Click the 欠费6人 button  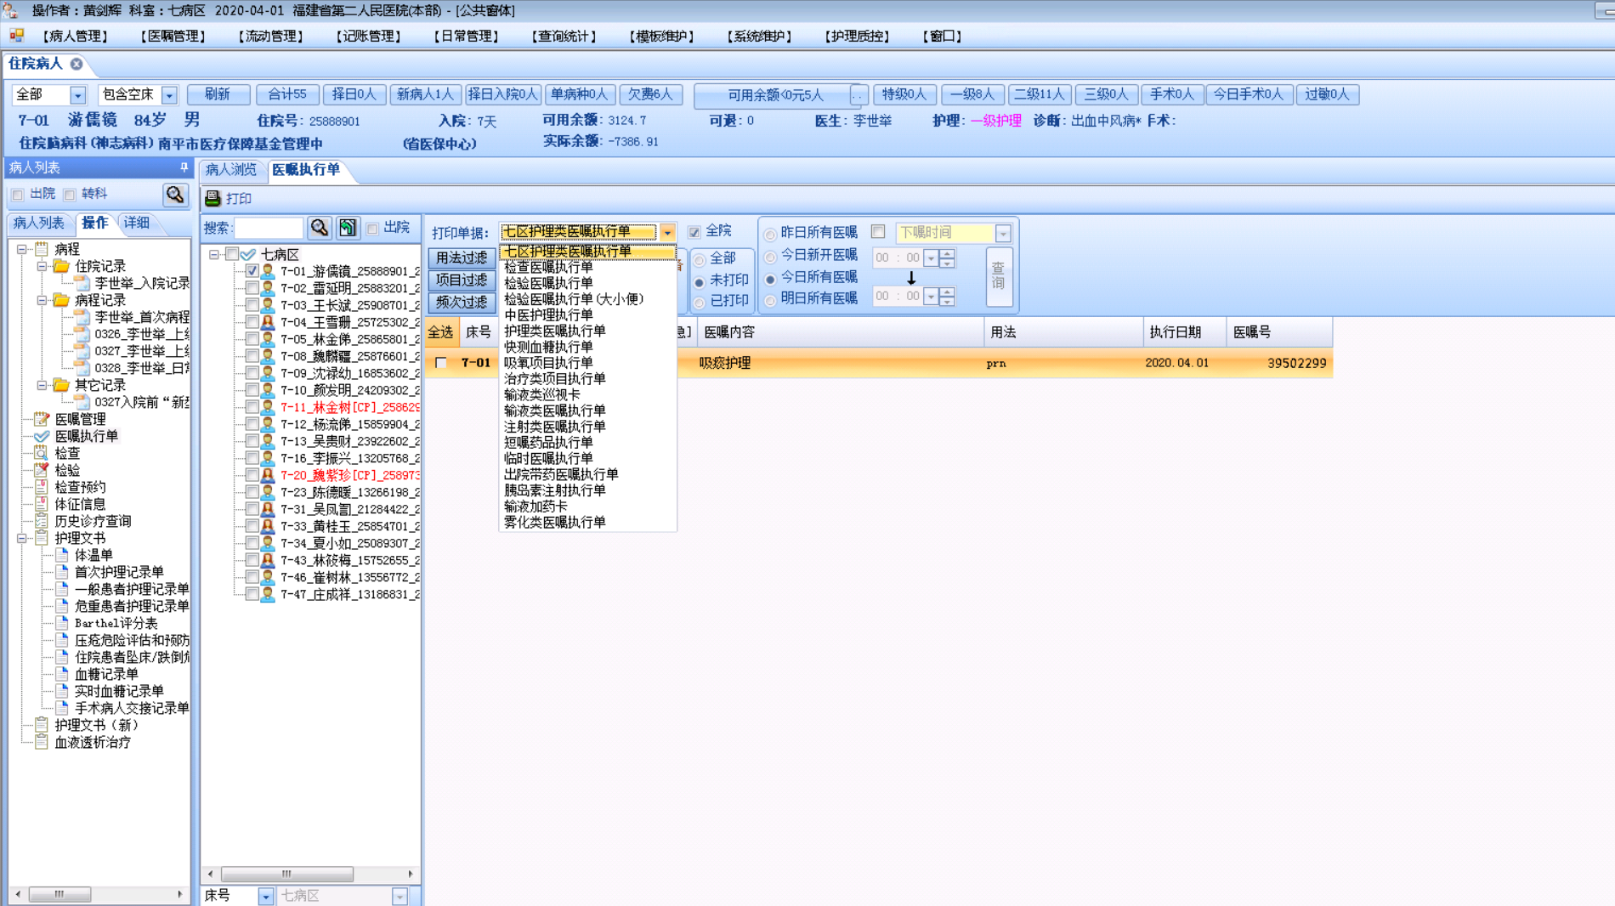click(650, 94)
